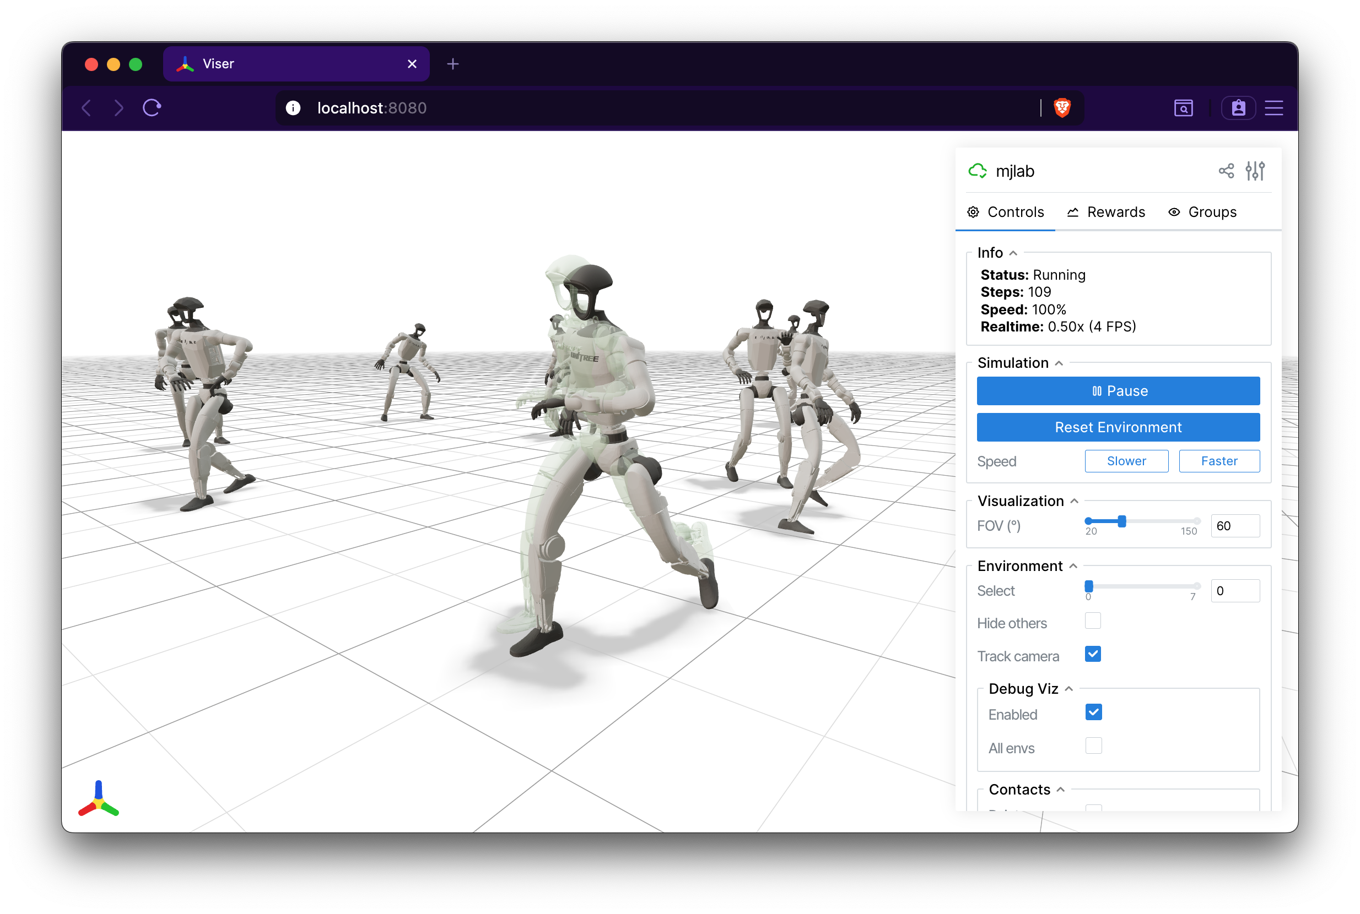
Task: Click the 'Speed: 100%' info text
Action: [x=1023, y=309]
